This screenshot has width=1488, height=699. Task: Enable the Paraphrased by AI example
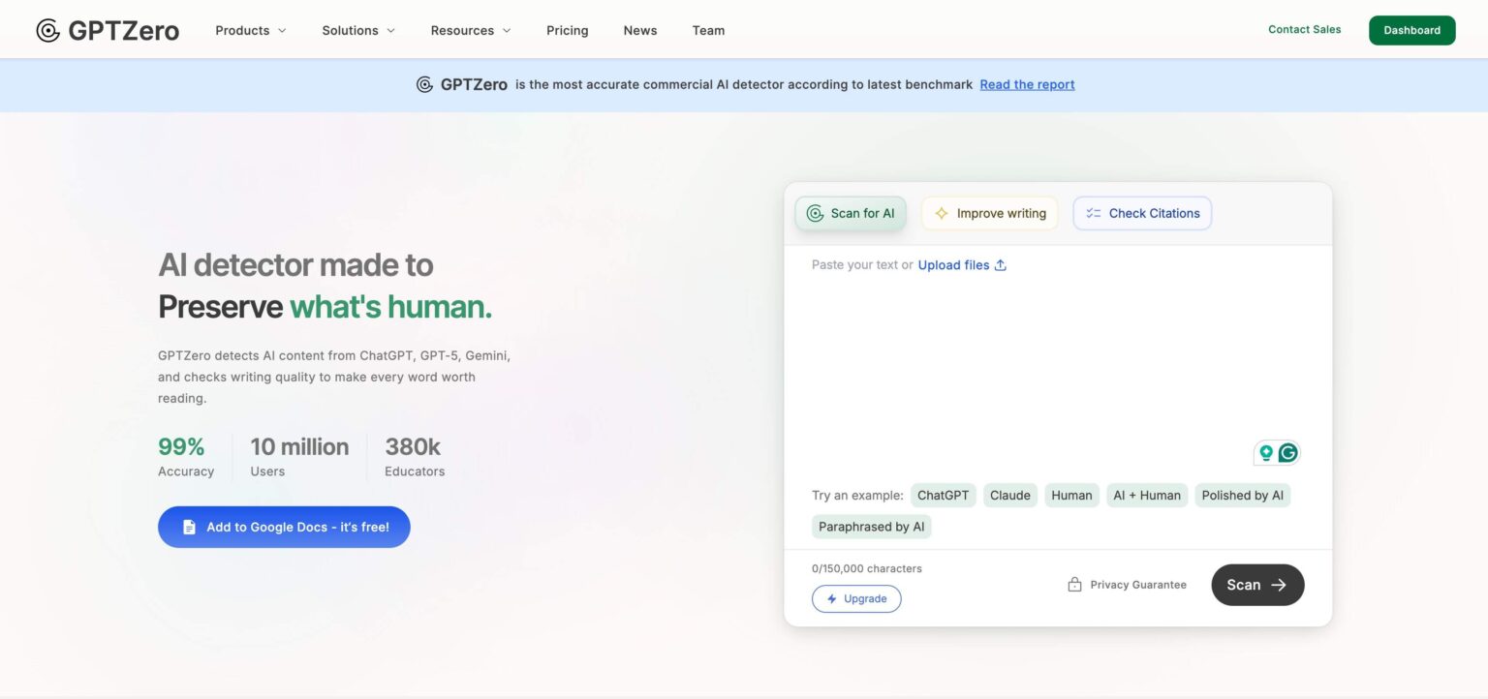pos(871,526)
